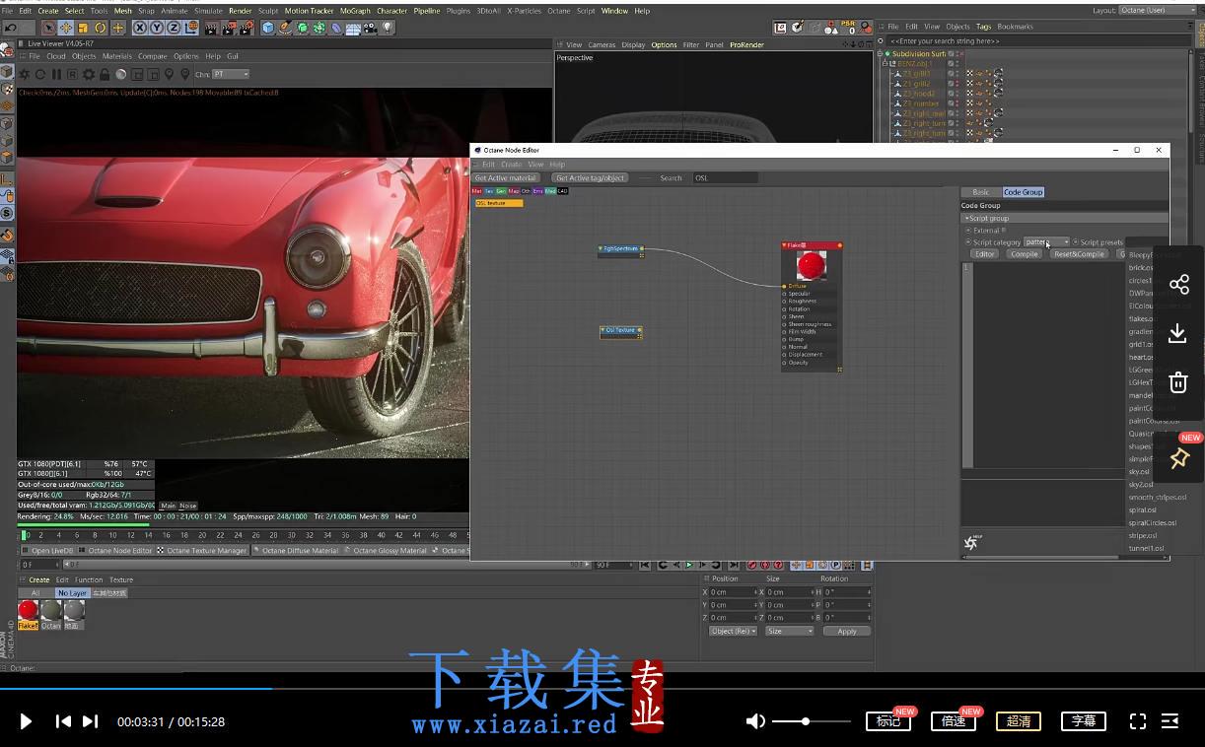Click the next track video button

tap(90, 721)
